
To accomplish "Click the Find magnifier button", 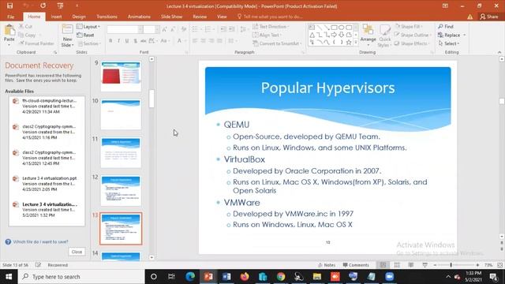I will pos(446,26).
